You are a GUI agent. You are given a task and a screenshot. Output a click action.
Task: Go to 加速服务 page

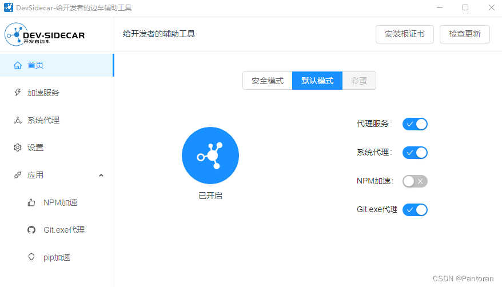coord(57,93)
